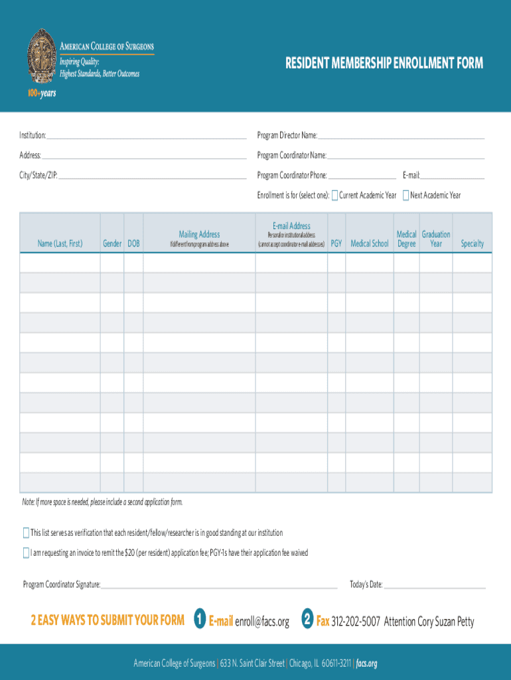Click the Institution field
The height and width of the screenshot is (680, 511).
pos(146,135)
